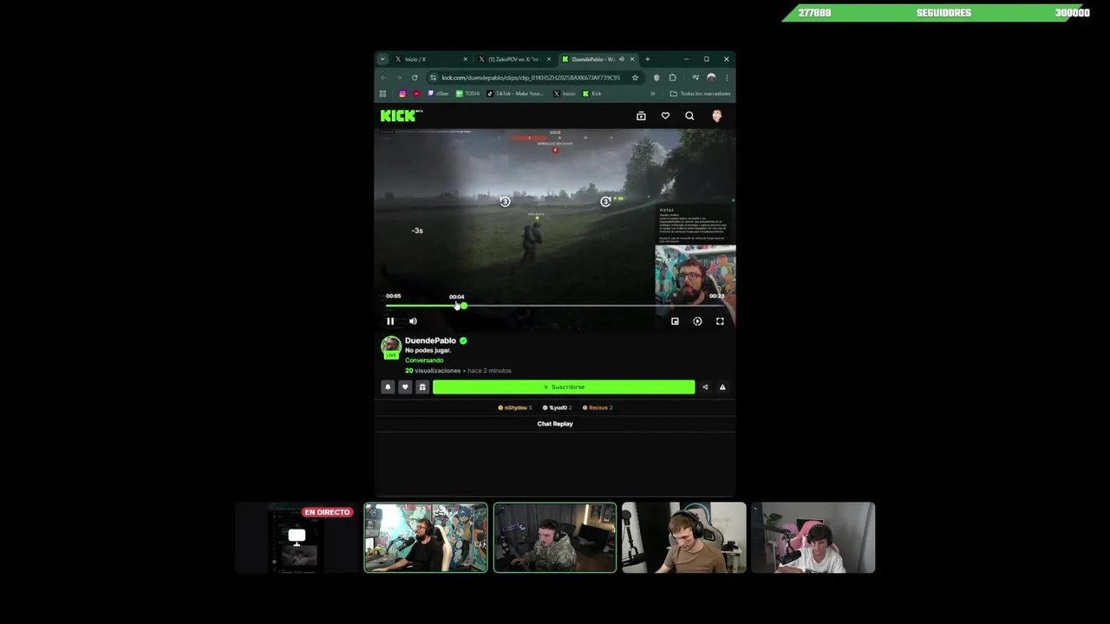1110x624 pixels.
Task: Open the Kick logo home link
Action: tap(401, 115)
